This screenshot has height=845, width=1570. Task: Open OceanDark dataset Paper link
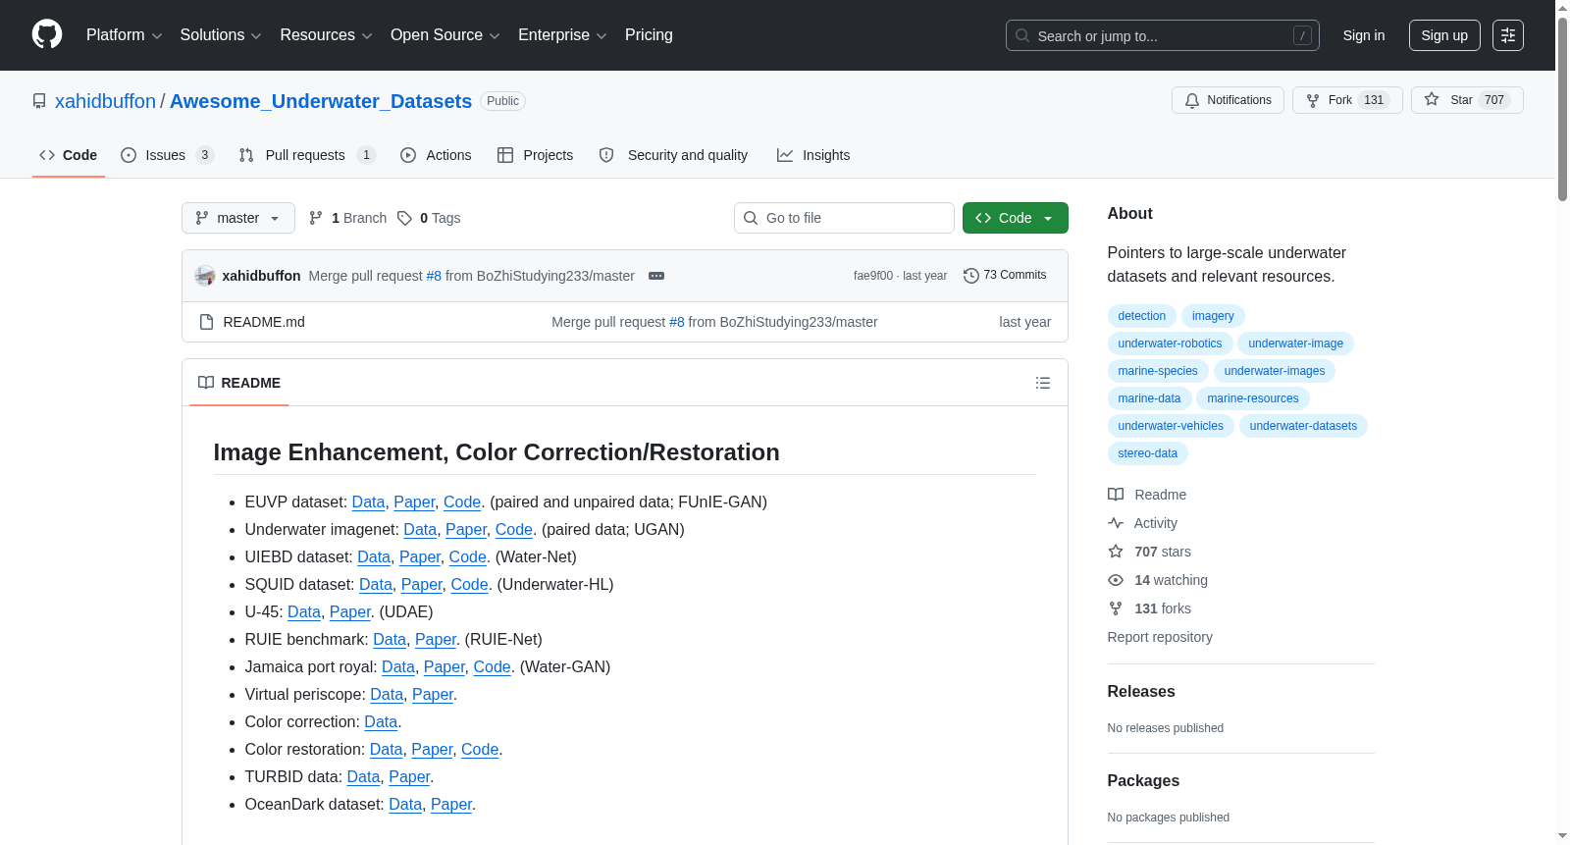pos(451,804)
